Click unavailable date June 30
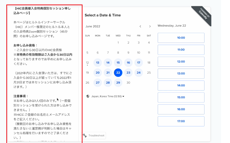 pyautogui.click(x=128, y=83)
